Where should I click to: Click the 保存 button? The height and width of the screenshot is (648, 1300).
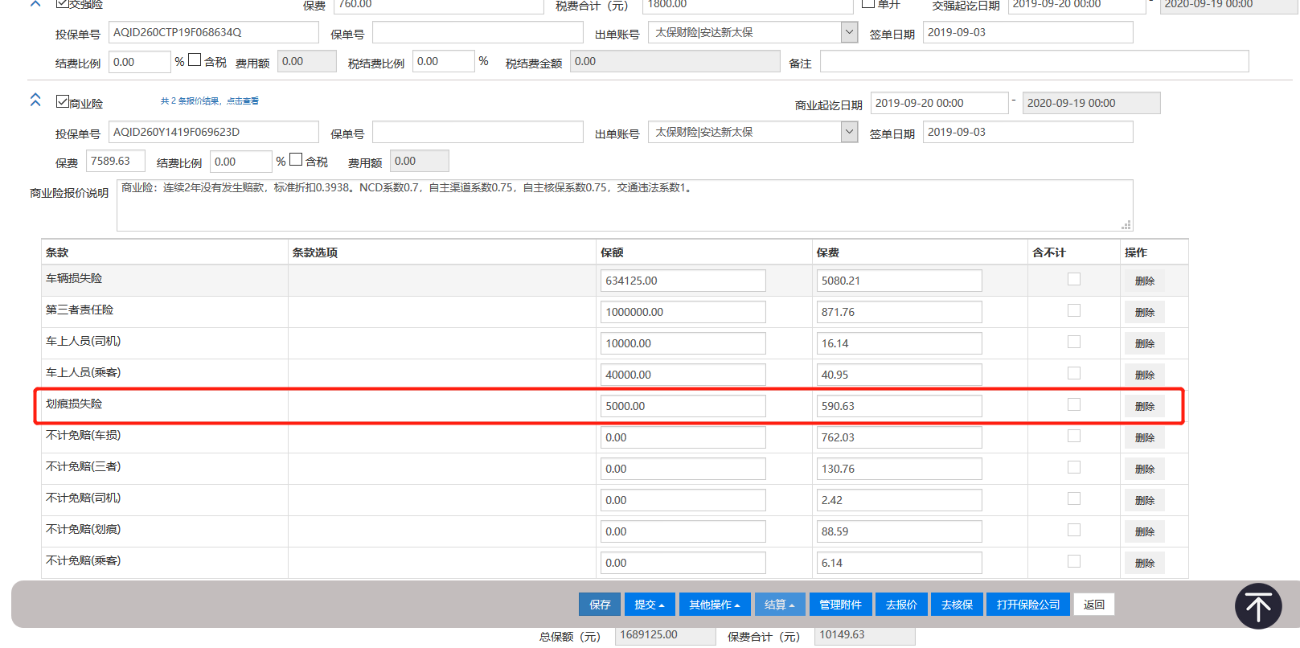600,605
